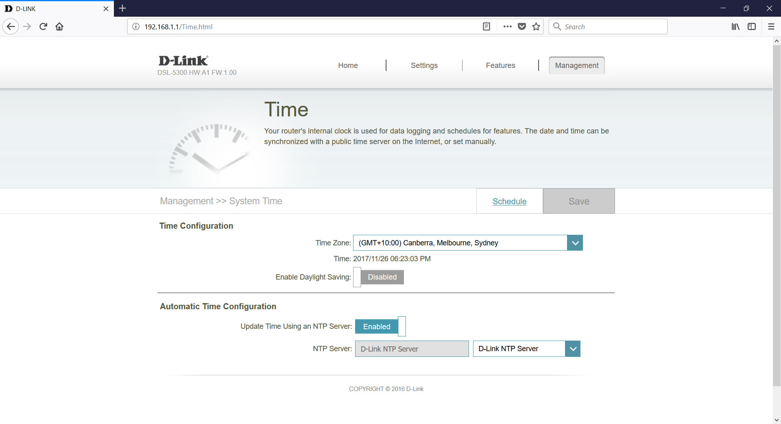Toggle the Update Time Using NTP Server switch
Screen dimensions: 781x424
point(380,326)
